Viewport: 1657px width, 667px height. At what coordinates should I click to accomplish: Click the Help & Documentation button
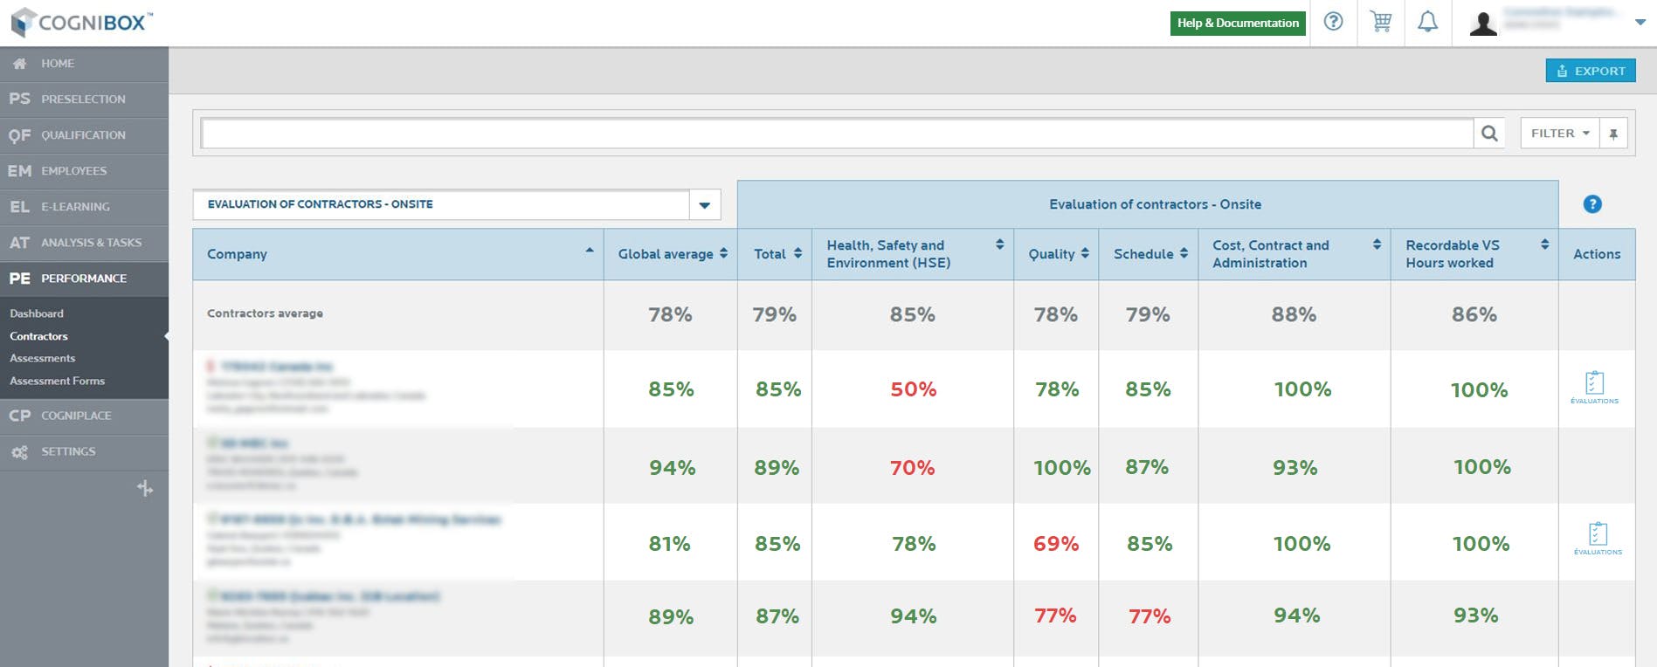click(1238, 24)
